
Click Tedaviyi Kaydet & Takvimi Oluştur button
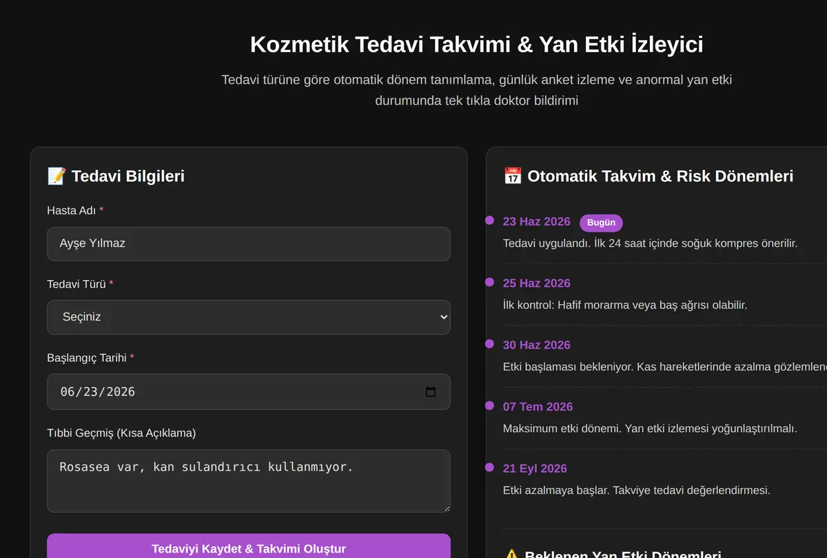click(x=248, y=548)
